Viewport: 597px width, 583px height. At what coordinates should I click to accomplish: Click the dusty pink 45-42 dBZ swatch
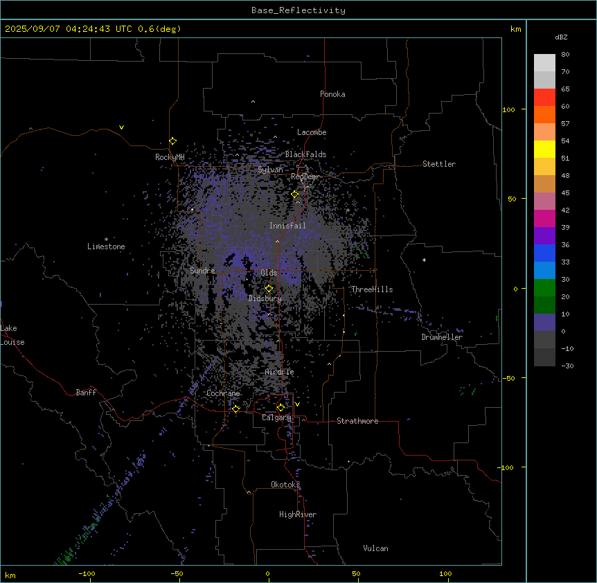tap(544, 201)
